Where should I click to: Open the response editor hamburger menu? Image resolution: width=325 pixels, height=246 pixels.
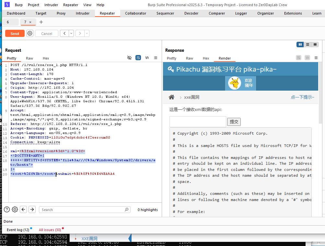click(316, 58)
